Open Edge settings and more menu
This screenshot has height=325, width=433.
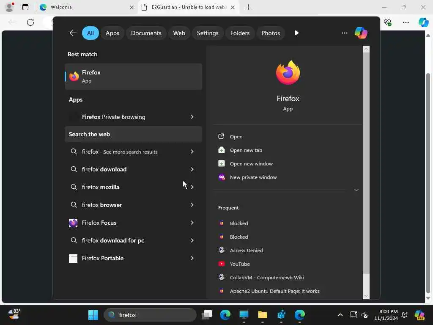point(406,22)
